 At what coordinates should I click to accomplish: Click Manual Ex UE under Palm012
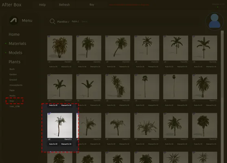pyautogui.click(x=211, y=105)
